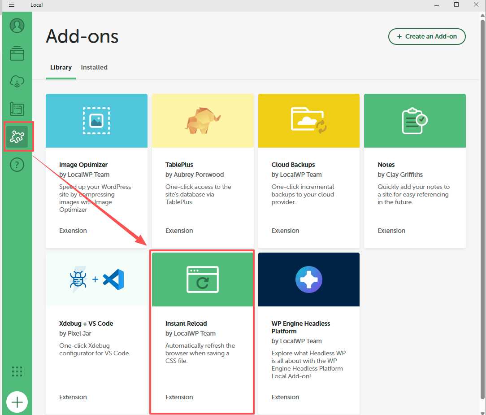Open the Xdebug + VS Code add-on
The width and height of the screenshot is (486, 415).
click(96, 332)
